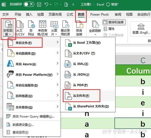The height and width of the screenshot is (138, 151).
Task: Click the PDF file icon
Action: pyautogui.click(x=68, y=85)
